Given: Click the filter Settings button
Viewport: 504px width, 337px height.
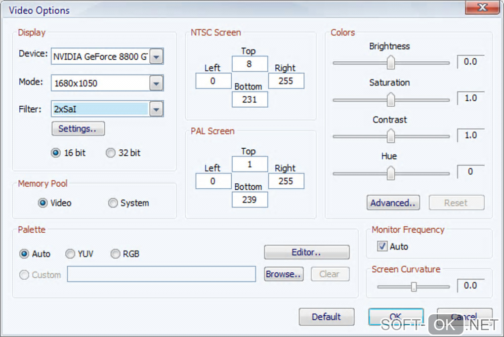Looking at the screenshot, I should click(78, 128).
